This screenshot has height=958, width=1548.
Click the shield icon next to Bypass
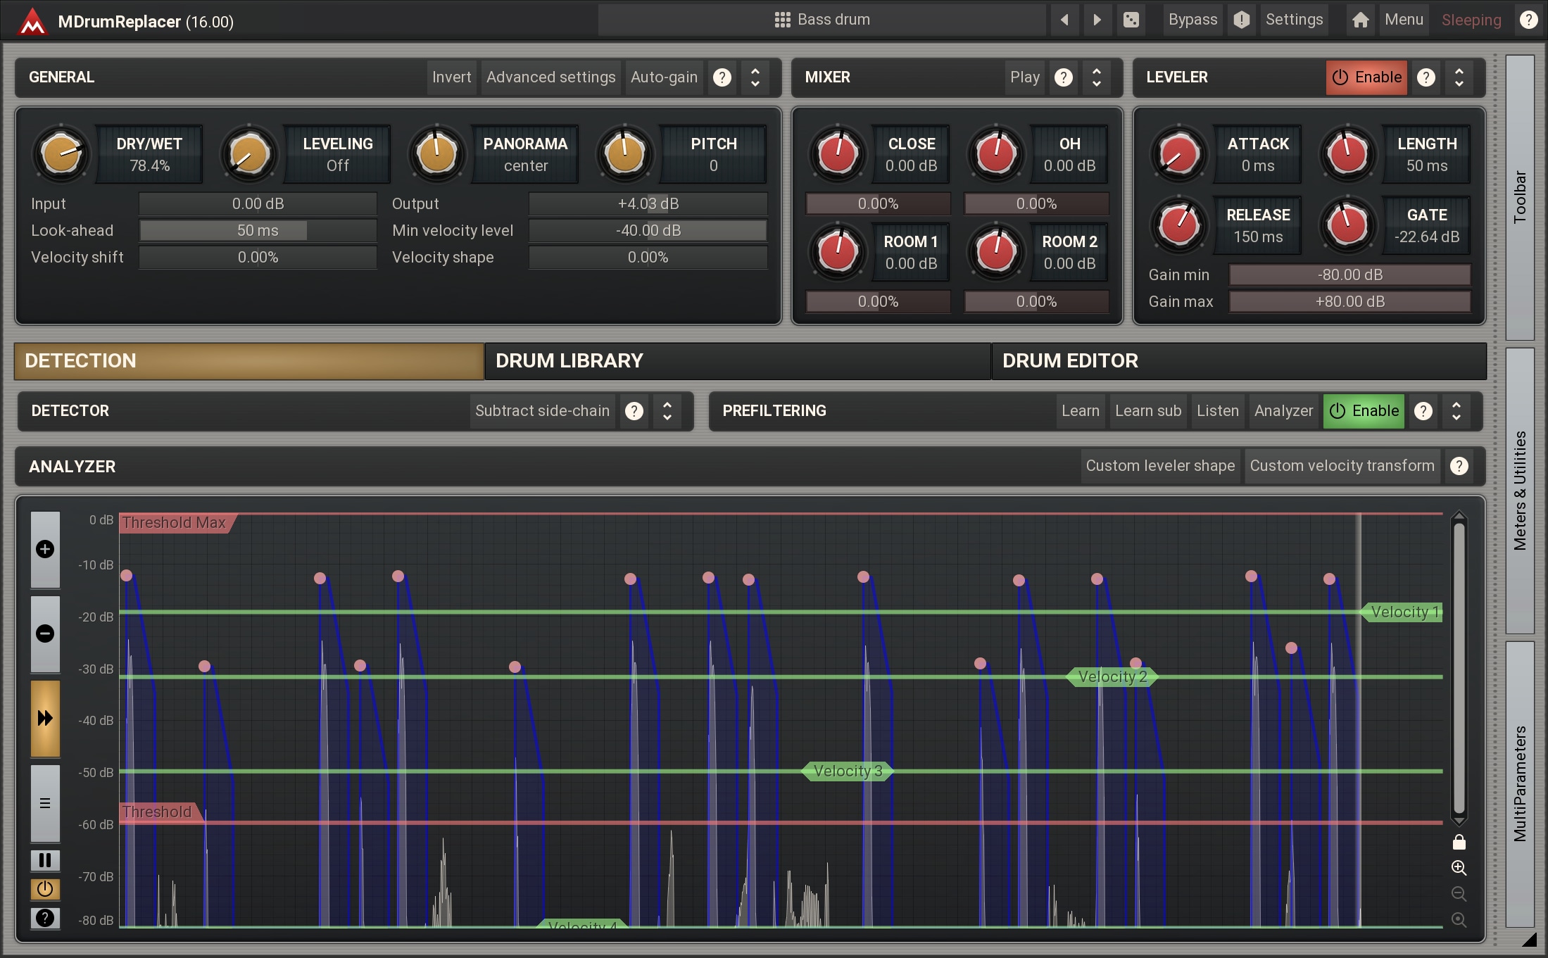(1242, 20)
